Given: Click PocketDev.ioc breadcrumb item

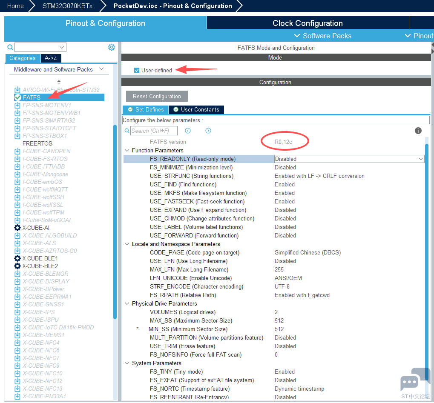Looking at the screenshot, I should pyautogui.click(x=173, y=6).
